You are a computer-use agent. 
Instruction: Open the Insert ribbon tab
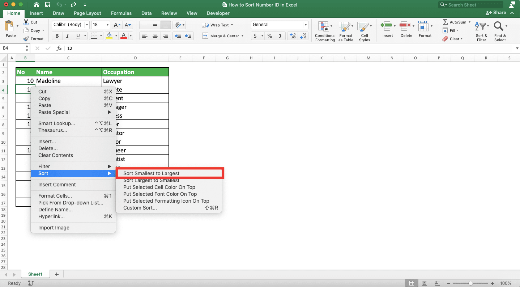coord(36,13)
